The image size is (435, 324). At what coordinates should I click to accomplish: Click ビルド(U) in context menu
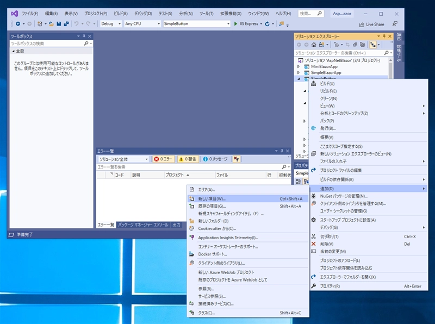(x=369, y=84)
